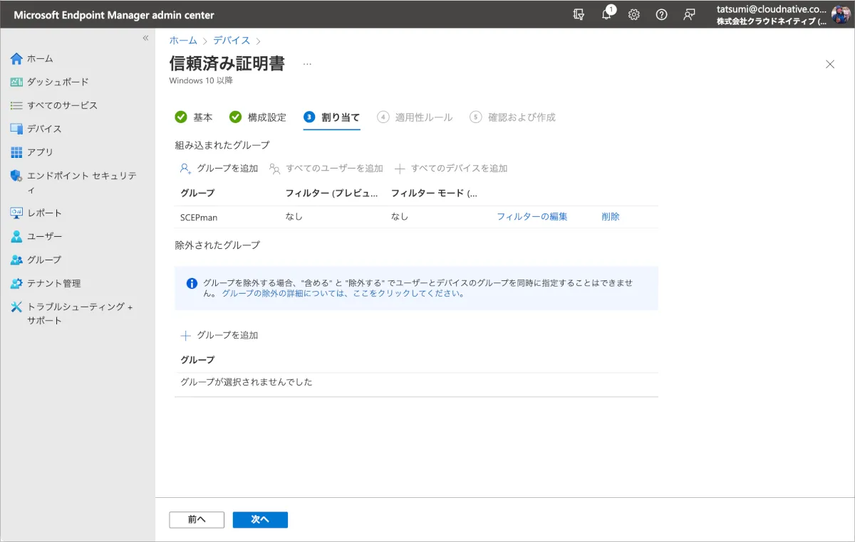Click the デバイス breadcrumb link

point(232,41)
